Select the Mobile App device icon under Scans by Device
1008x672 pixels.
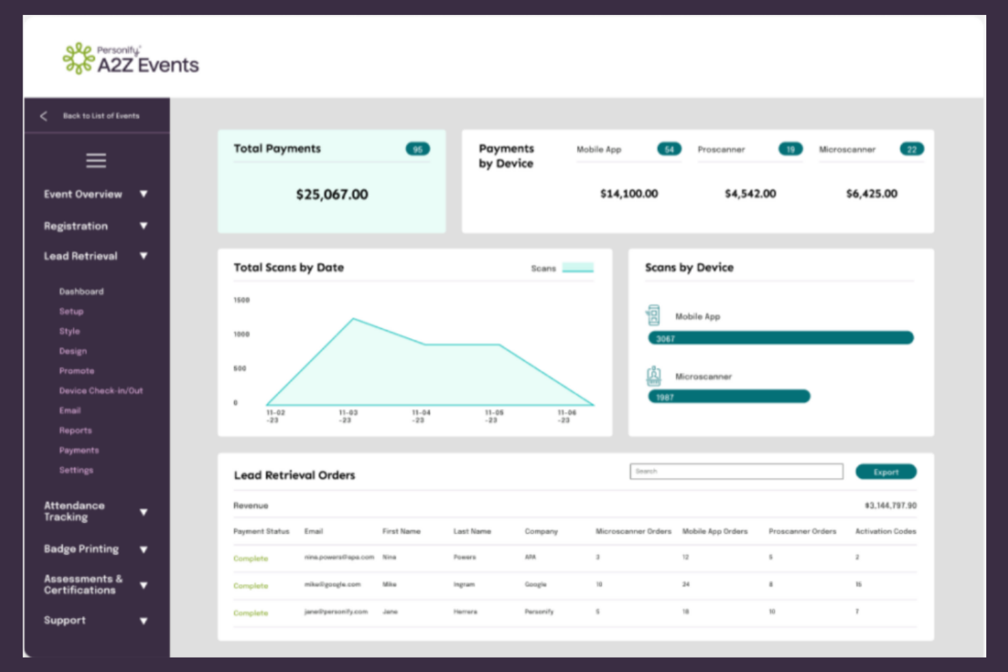[653, 315]
